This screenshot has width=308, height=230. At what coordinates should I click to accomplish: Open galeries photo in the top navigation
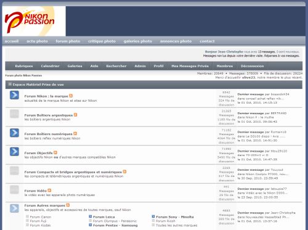(x=138, y=41)
